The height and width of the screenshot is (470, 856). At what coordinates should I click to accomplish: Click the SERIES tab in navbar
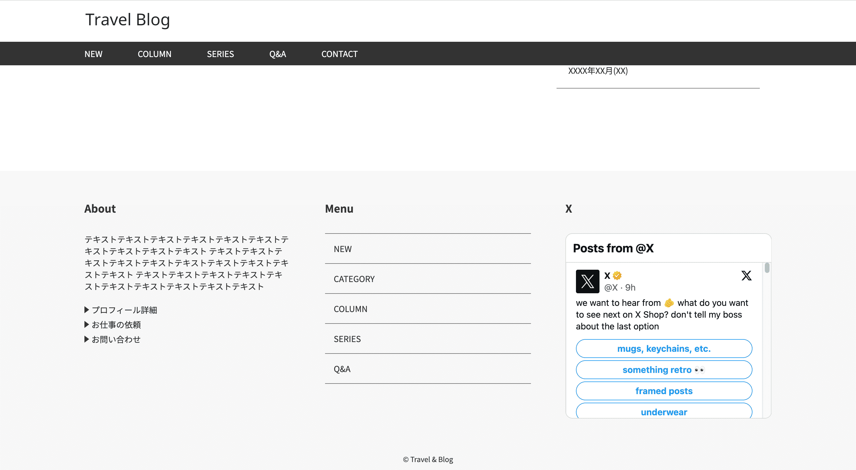pos(221,53)
